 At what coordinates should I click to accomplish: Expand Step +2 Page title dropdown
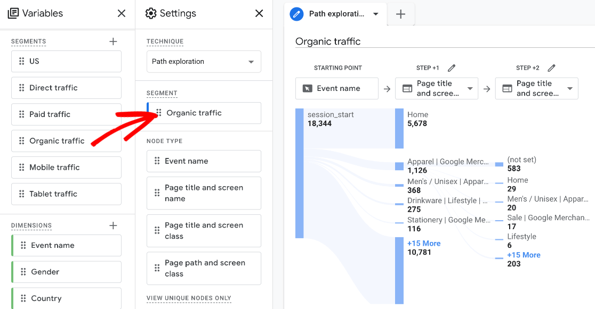[570, 88]
